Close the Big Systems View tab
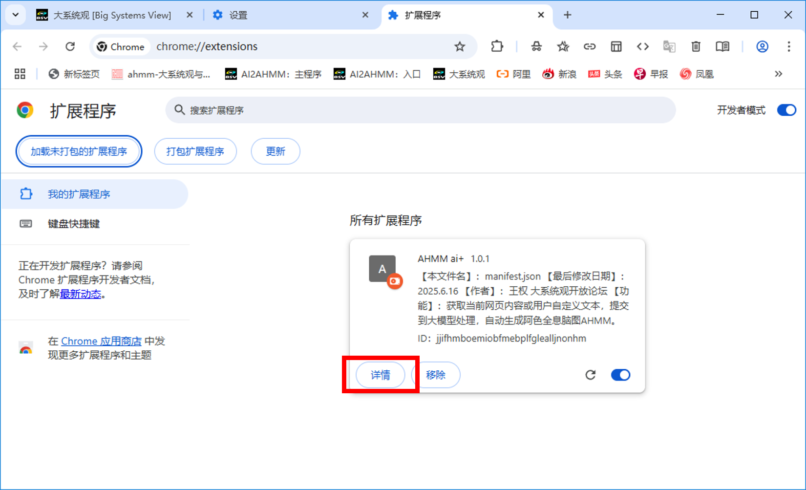Image resolution: width=806 pixels, height=490 pixels. click(190, 15)
